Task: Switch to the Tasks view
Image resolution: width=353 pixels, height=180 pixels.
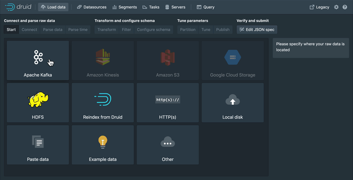Action: [x=151, y=7]
